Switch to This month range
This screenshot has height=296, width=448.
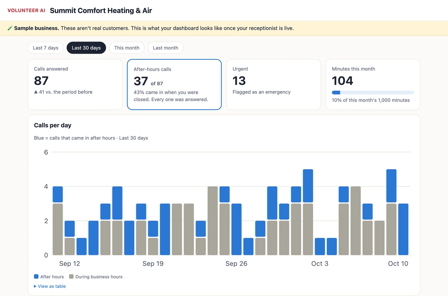click(x=127, y=48)
